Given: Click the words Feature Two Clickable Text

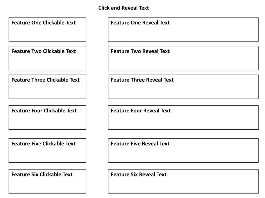Looking at the screenshot, I should click(x=43, y=51).
